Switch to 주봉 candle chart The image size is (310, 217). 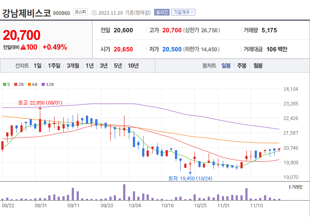(x=242, y=66)
